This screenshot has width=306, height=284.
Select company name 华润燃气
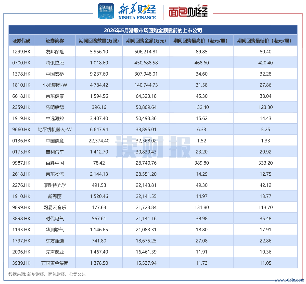tap(55, 230)
